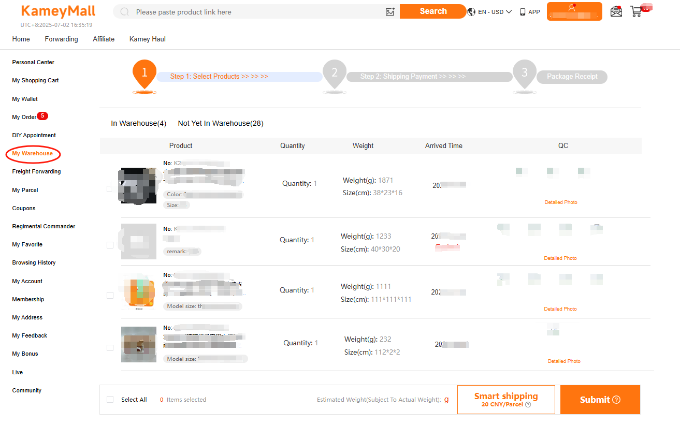This screenshot has width=680, height=425.
Task: Open My Account in sidebar
Action: tap(27, 281)
